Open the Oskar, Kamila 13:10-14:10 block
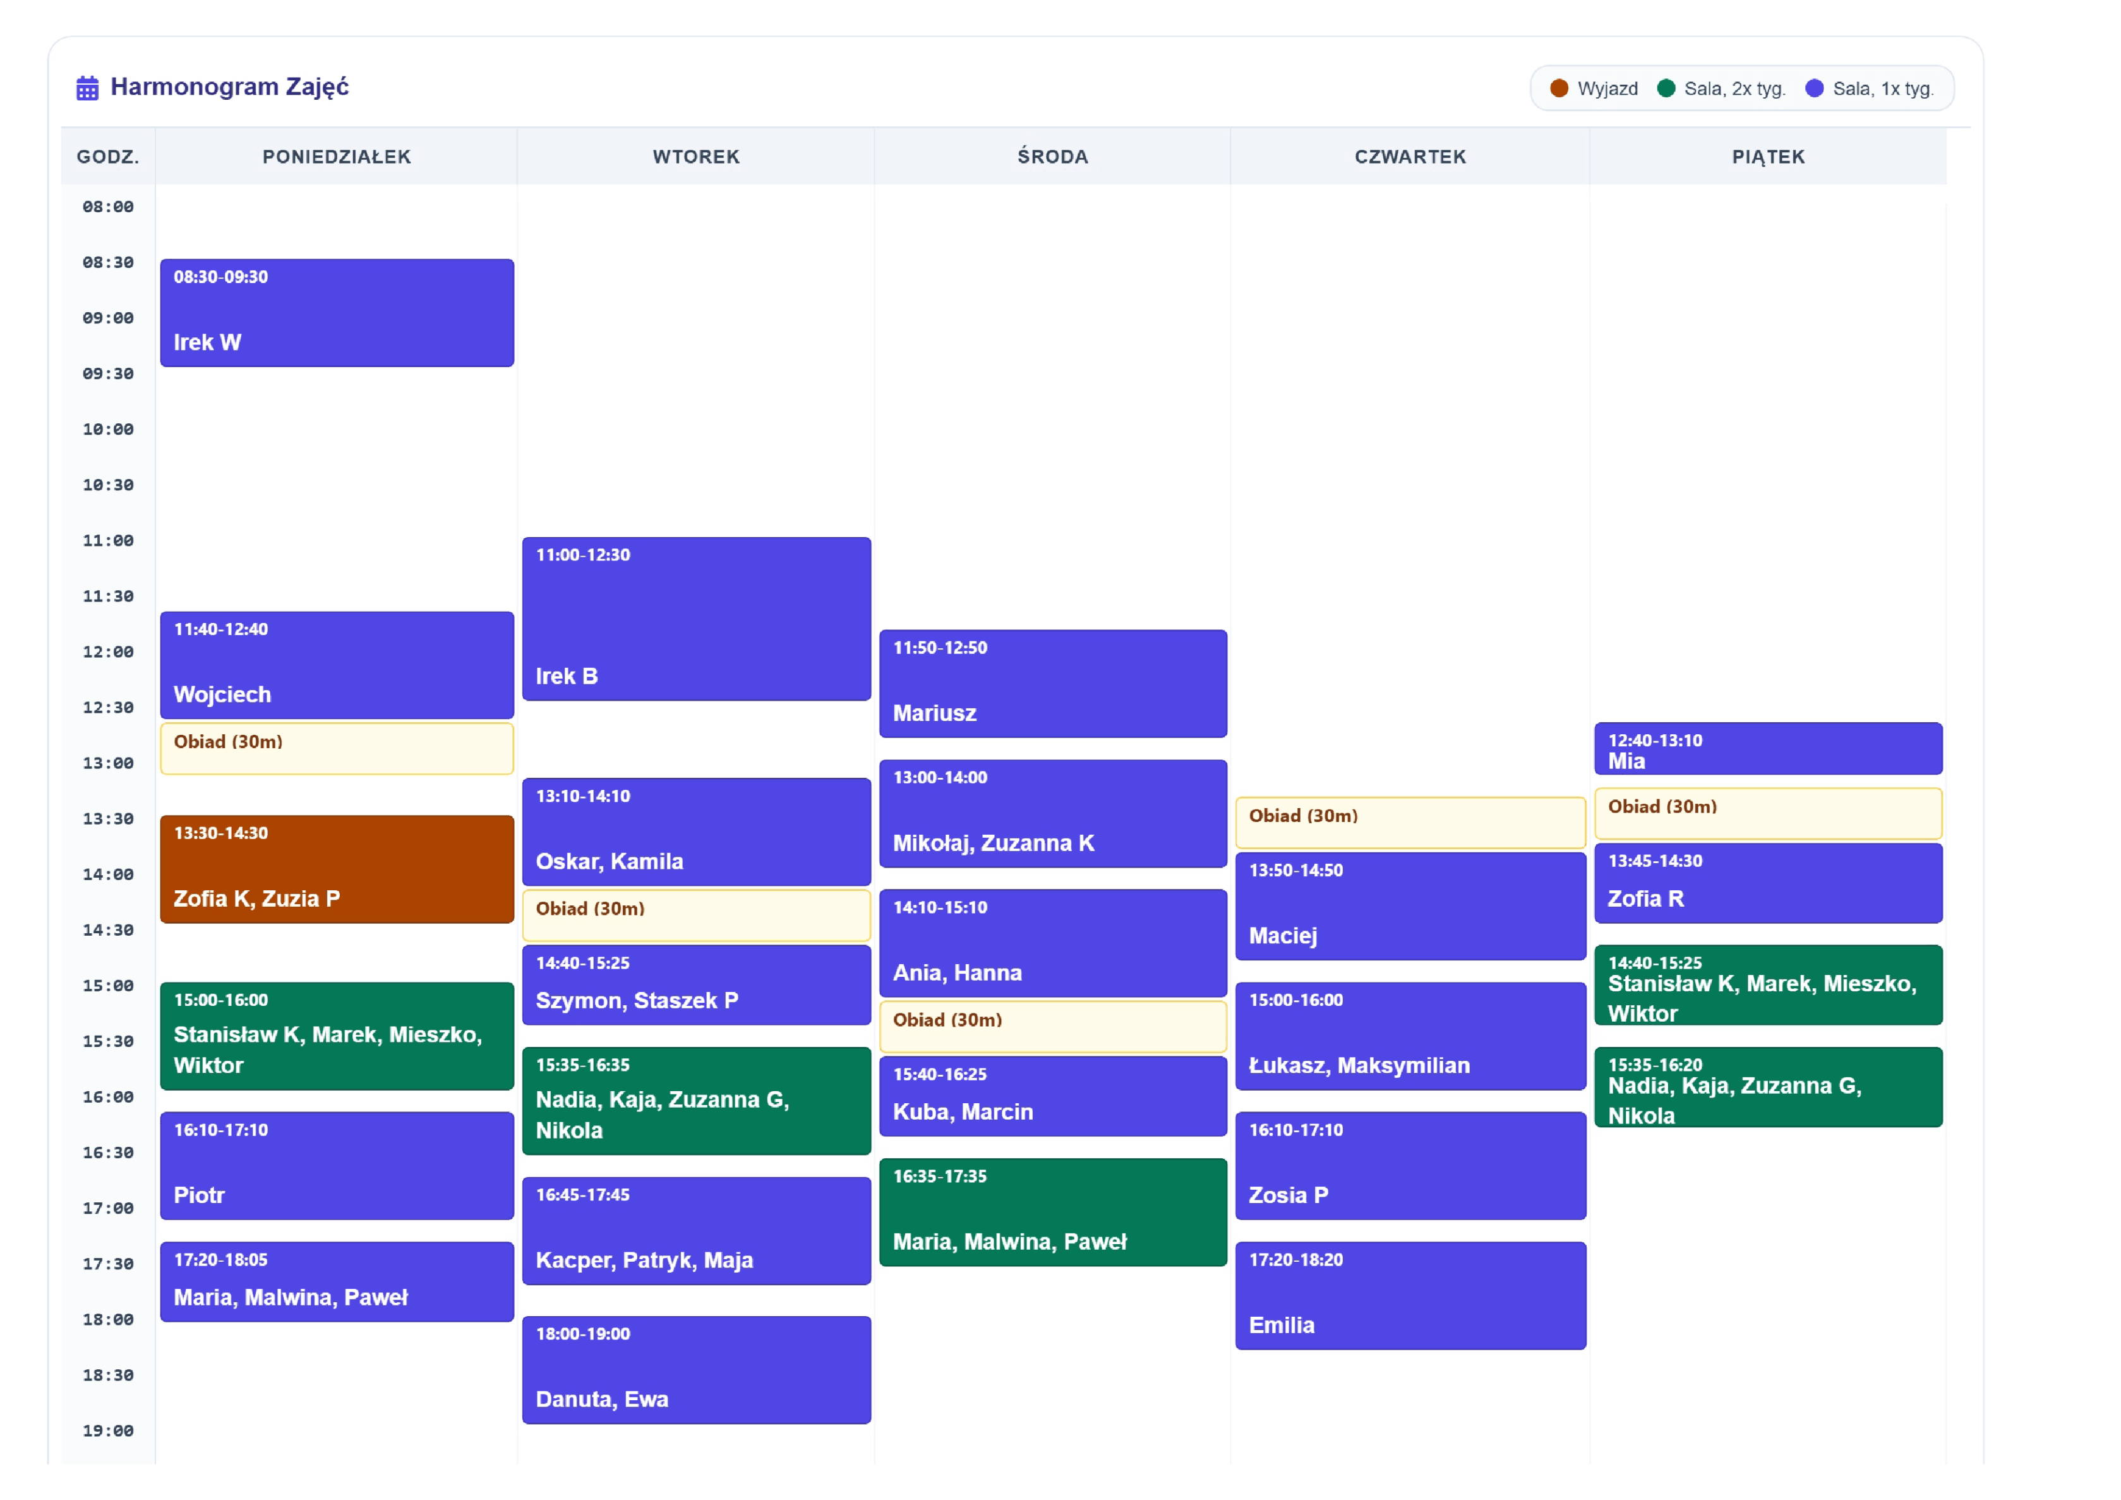Image resolution: width=2121 pixels, height=1500 pixels. coord(695,832)
